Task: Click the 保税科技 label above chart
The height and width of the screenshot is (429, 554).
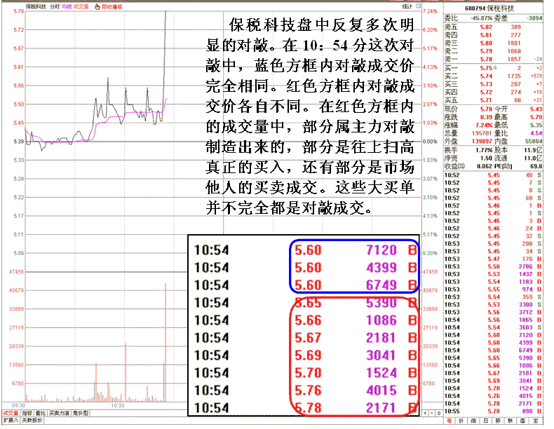Action: click(36, 7)
